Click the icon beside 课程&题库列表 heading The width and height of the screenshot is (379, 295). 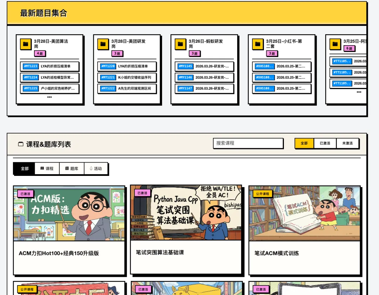(x=21, y=144)
